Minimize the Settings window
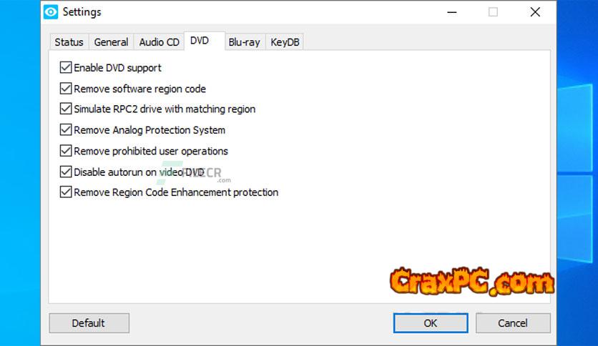 pyautogui.click(x=452, y=12)
